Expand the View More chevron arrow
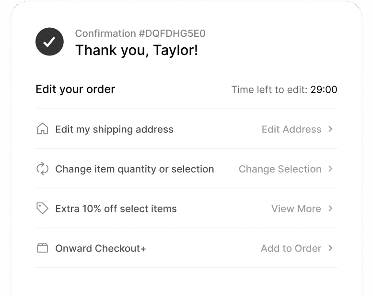This screenshot has height=296, width=373. click(x=330, y=208)
